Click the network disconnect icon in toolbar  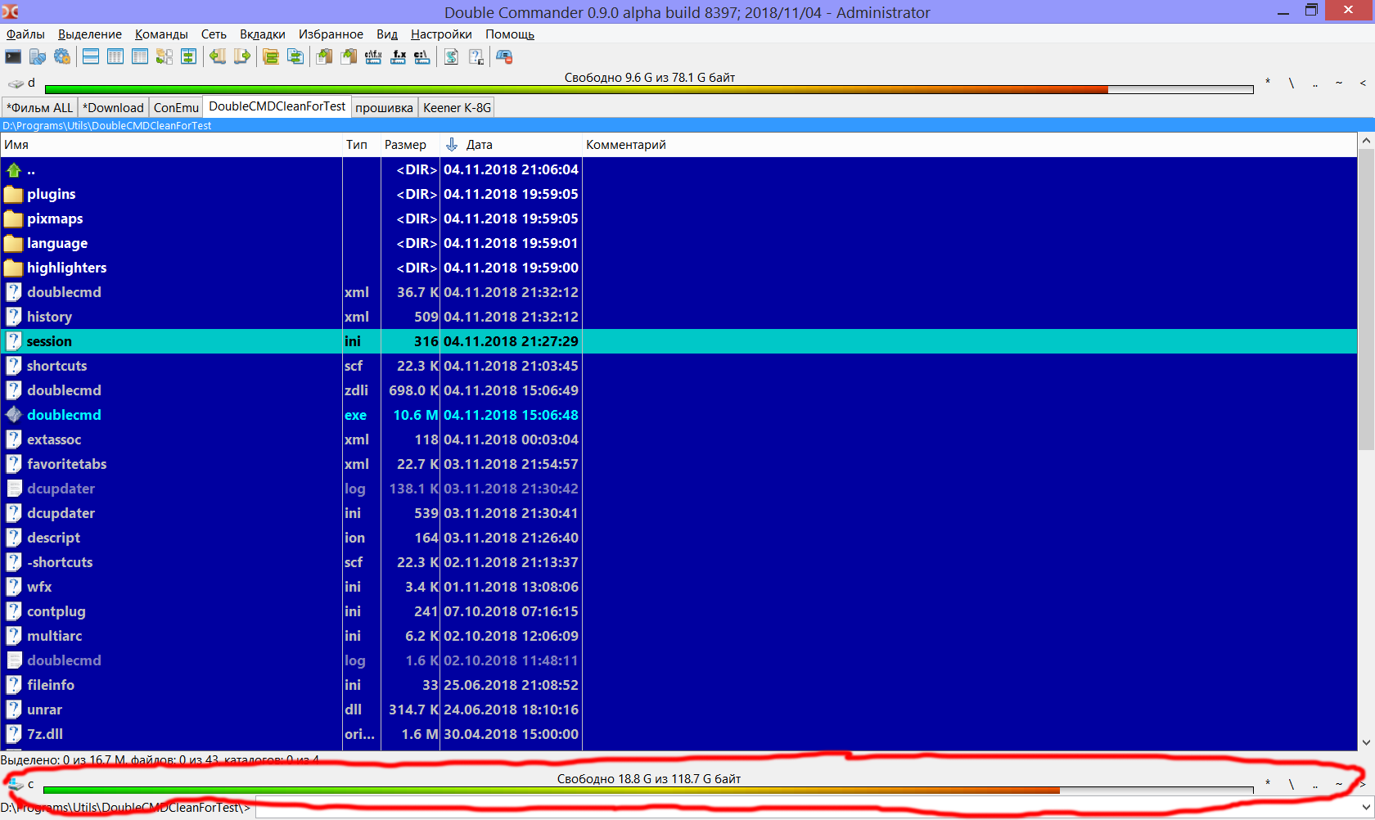(x=504, y=56)
